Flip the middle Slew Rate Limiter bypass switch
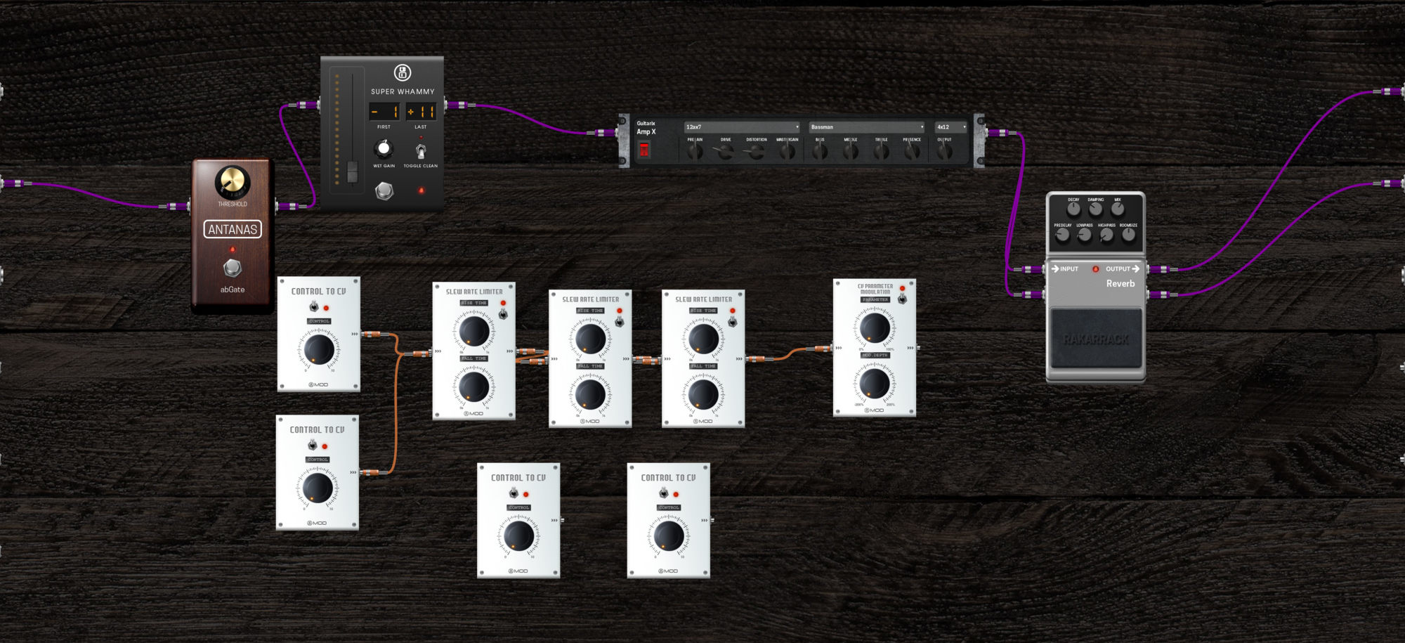The height and width of the screenshot is (643, 1405). tap(619, 321)
